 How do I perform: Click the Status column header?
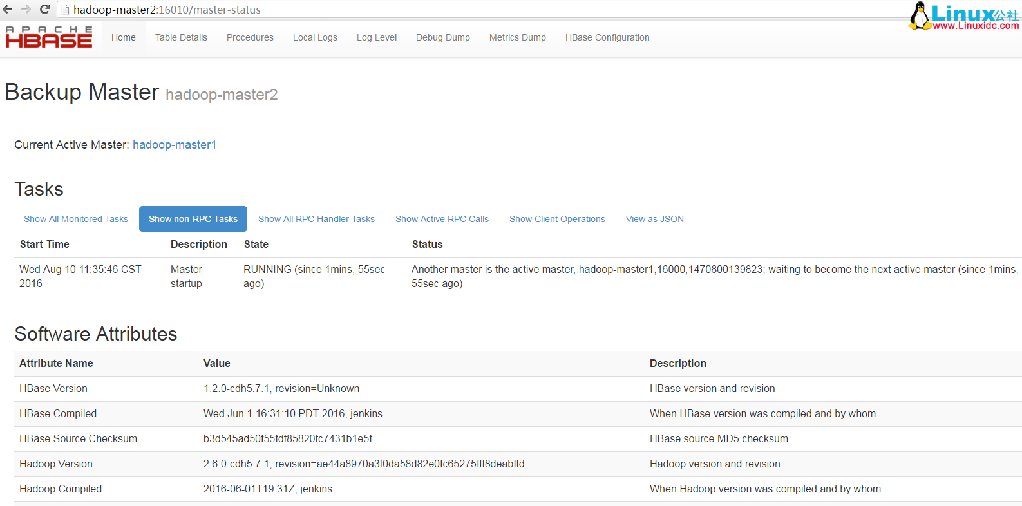428,244
